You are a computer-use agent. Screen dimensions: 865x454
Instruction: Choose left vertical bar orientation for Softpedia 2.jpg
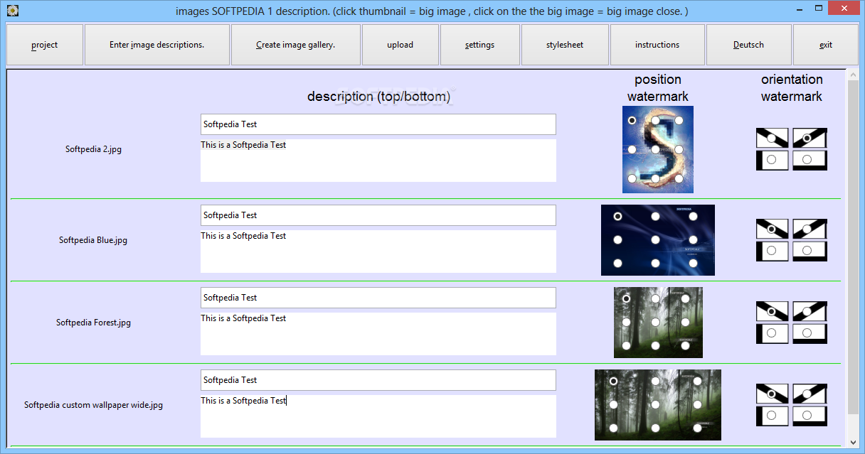point(772,160)
